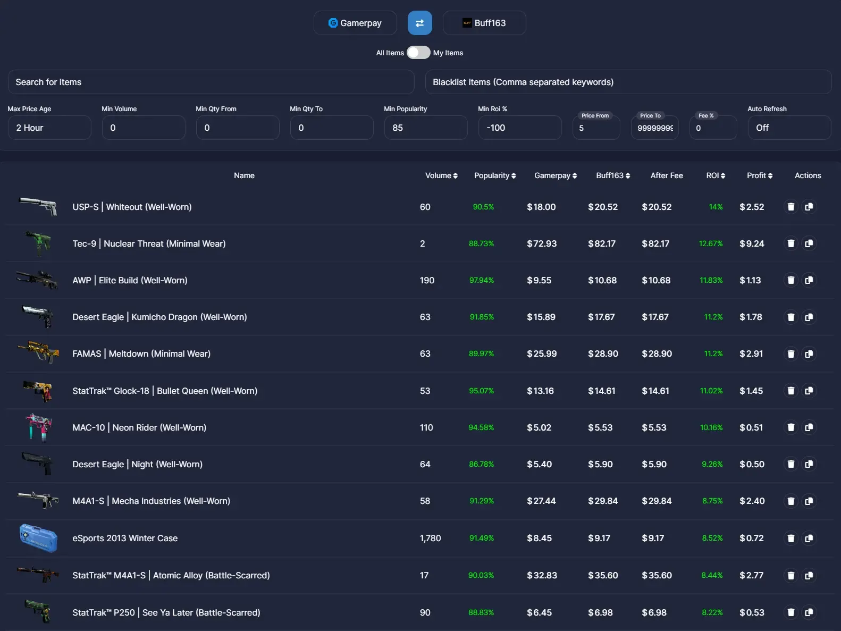Open the Auto Refresh dropdown
This screenshot has height=631, width=841.
pyautogui.click(x=789, y=128)
